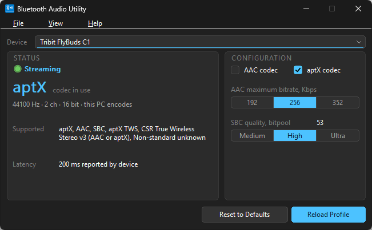Minimize the Bluetooth Audio Utility window
The height and width of the screenshot is (230, 372).
pyautogui.click(x=306, y=9)
